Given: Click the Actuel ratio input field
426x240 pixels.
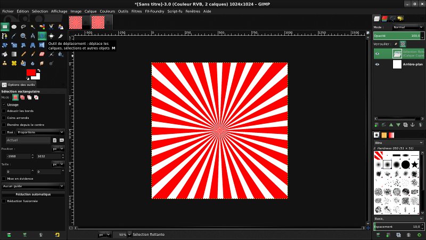Looking at the screenshot, I should 28,140.
